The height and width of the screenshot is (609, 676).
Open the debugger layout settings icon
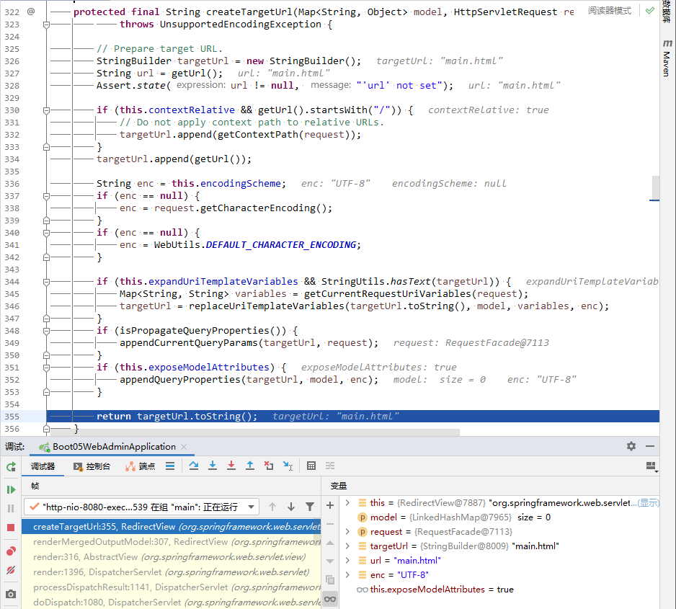[651, 466]
